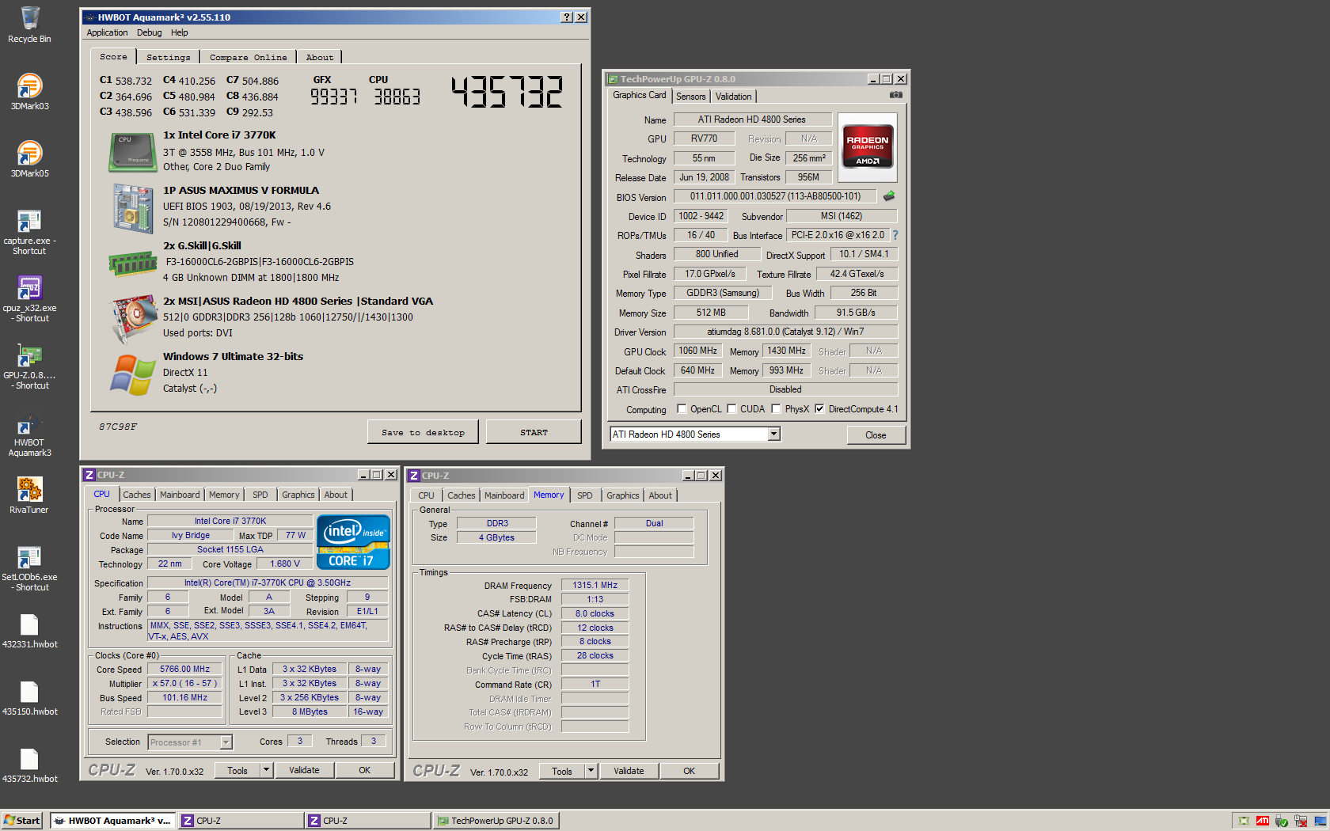1330x831 pixels.
Task: Click the BIOS save chip icon in GPU-Z
Action: pyautogui.click(x=889, y=196)
